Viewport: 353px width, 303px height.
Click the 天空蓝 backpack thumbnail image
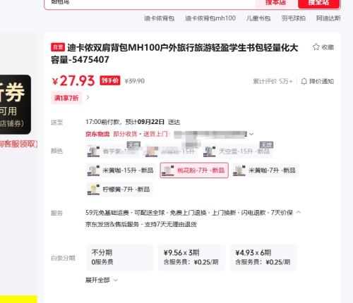pyautogui.click(x=210, y=151)
